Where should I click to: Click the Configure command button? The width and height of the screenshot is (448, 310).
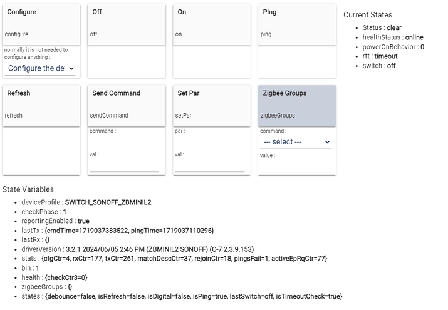point(41,24)
